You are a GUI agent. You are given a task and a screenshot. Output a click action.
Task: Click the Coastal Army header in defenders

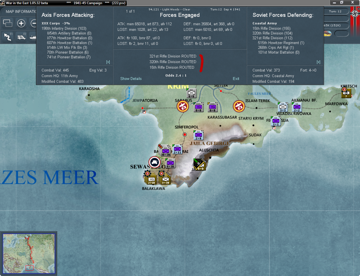tap(265, 23)
